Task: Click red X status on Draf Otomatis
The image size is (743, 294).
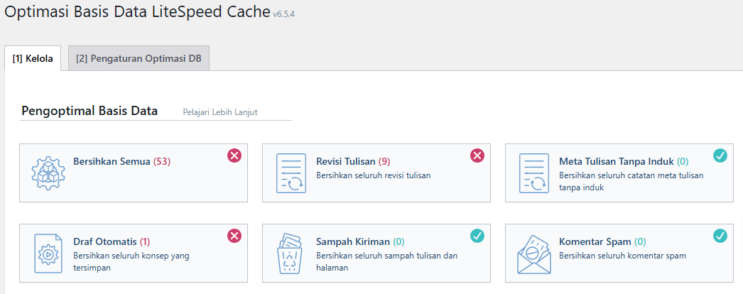Action: (234, 236)
